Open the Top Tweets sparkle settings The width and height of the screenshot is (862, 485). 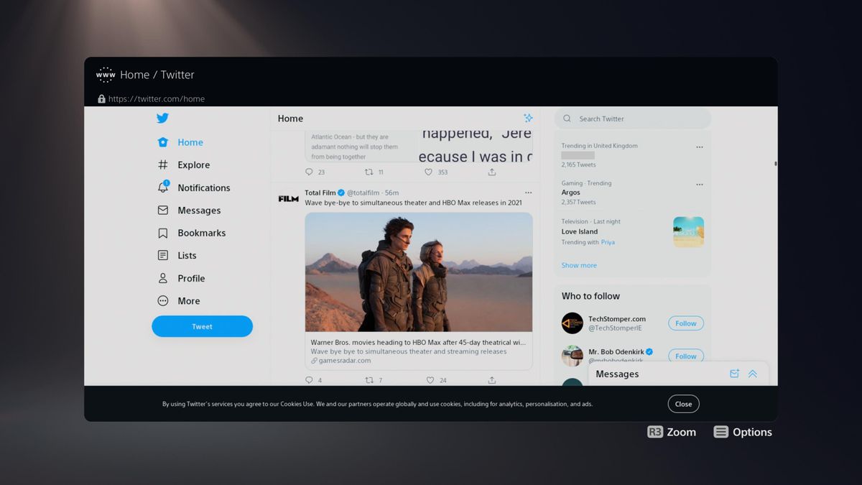tap(528, 118)
